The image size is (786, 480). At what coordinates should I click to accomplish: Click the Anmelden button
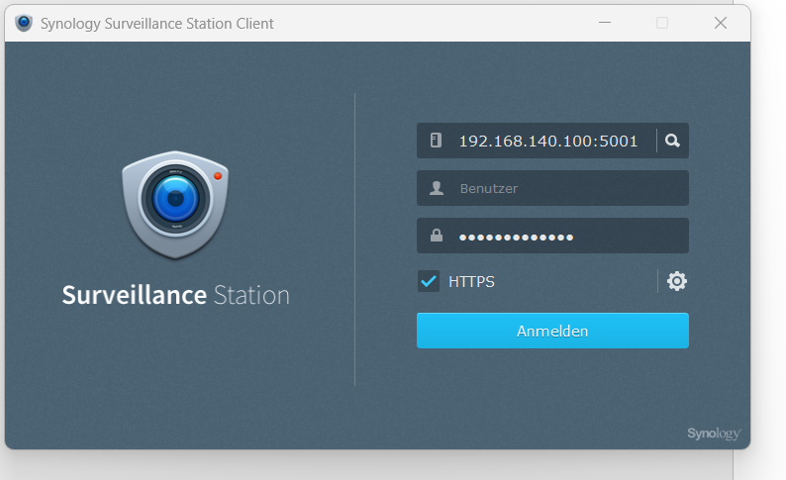tap(552, 331)
